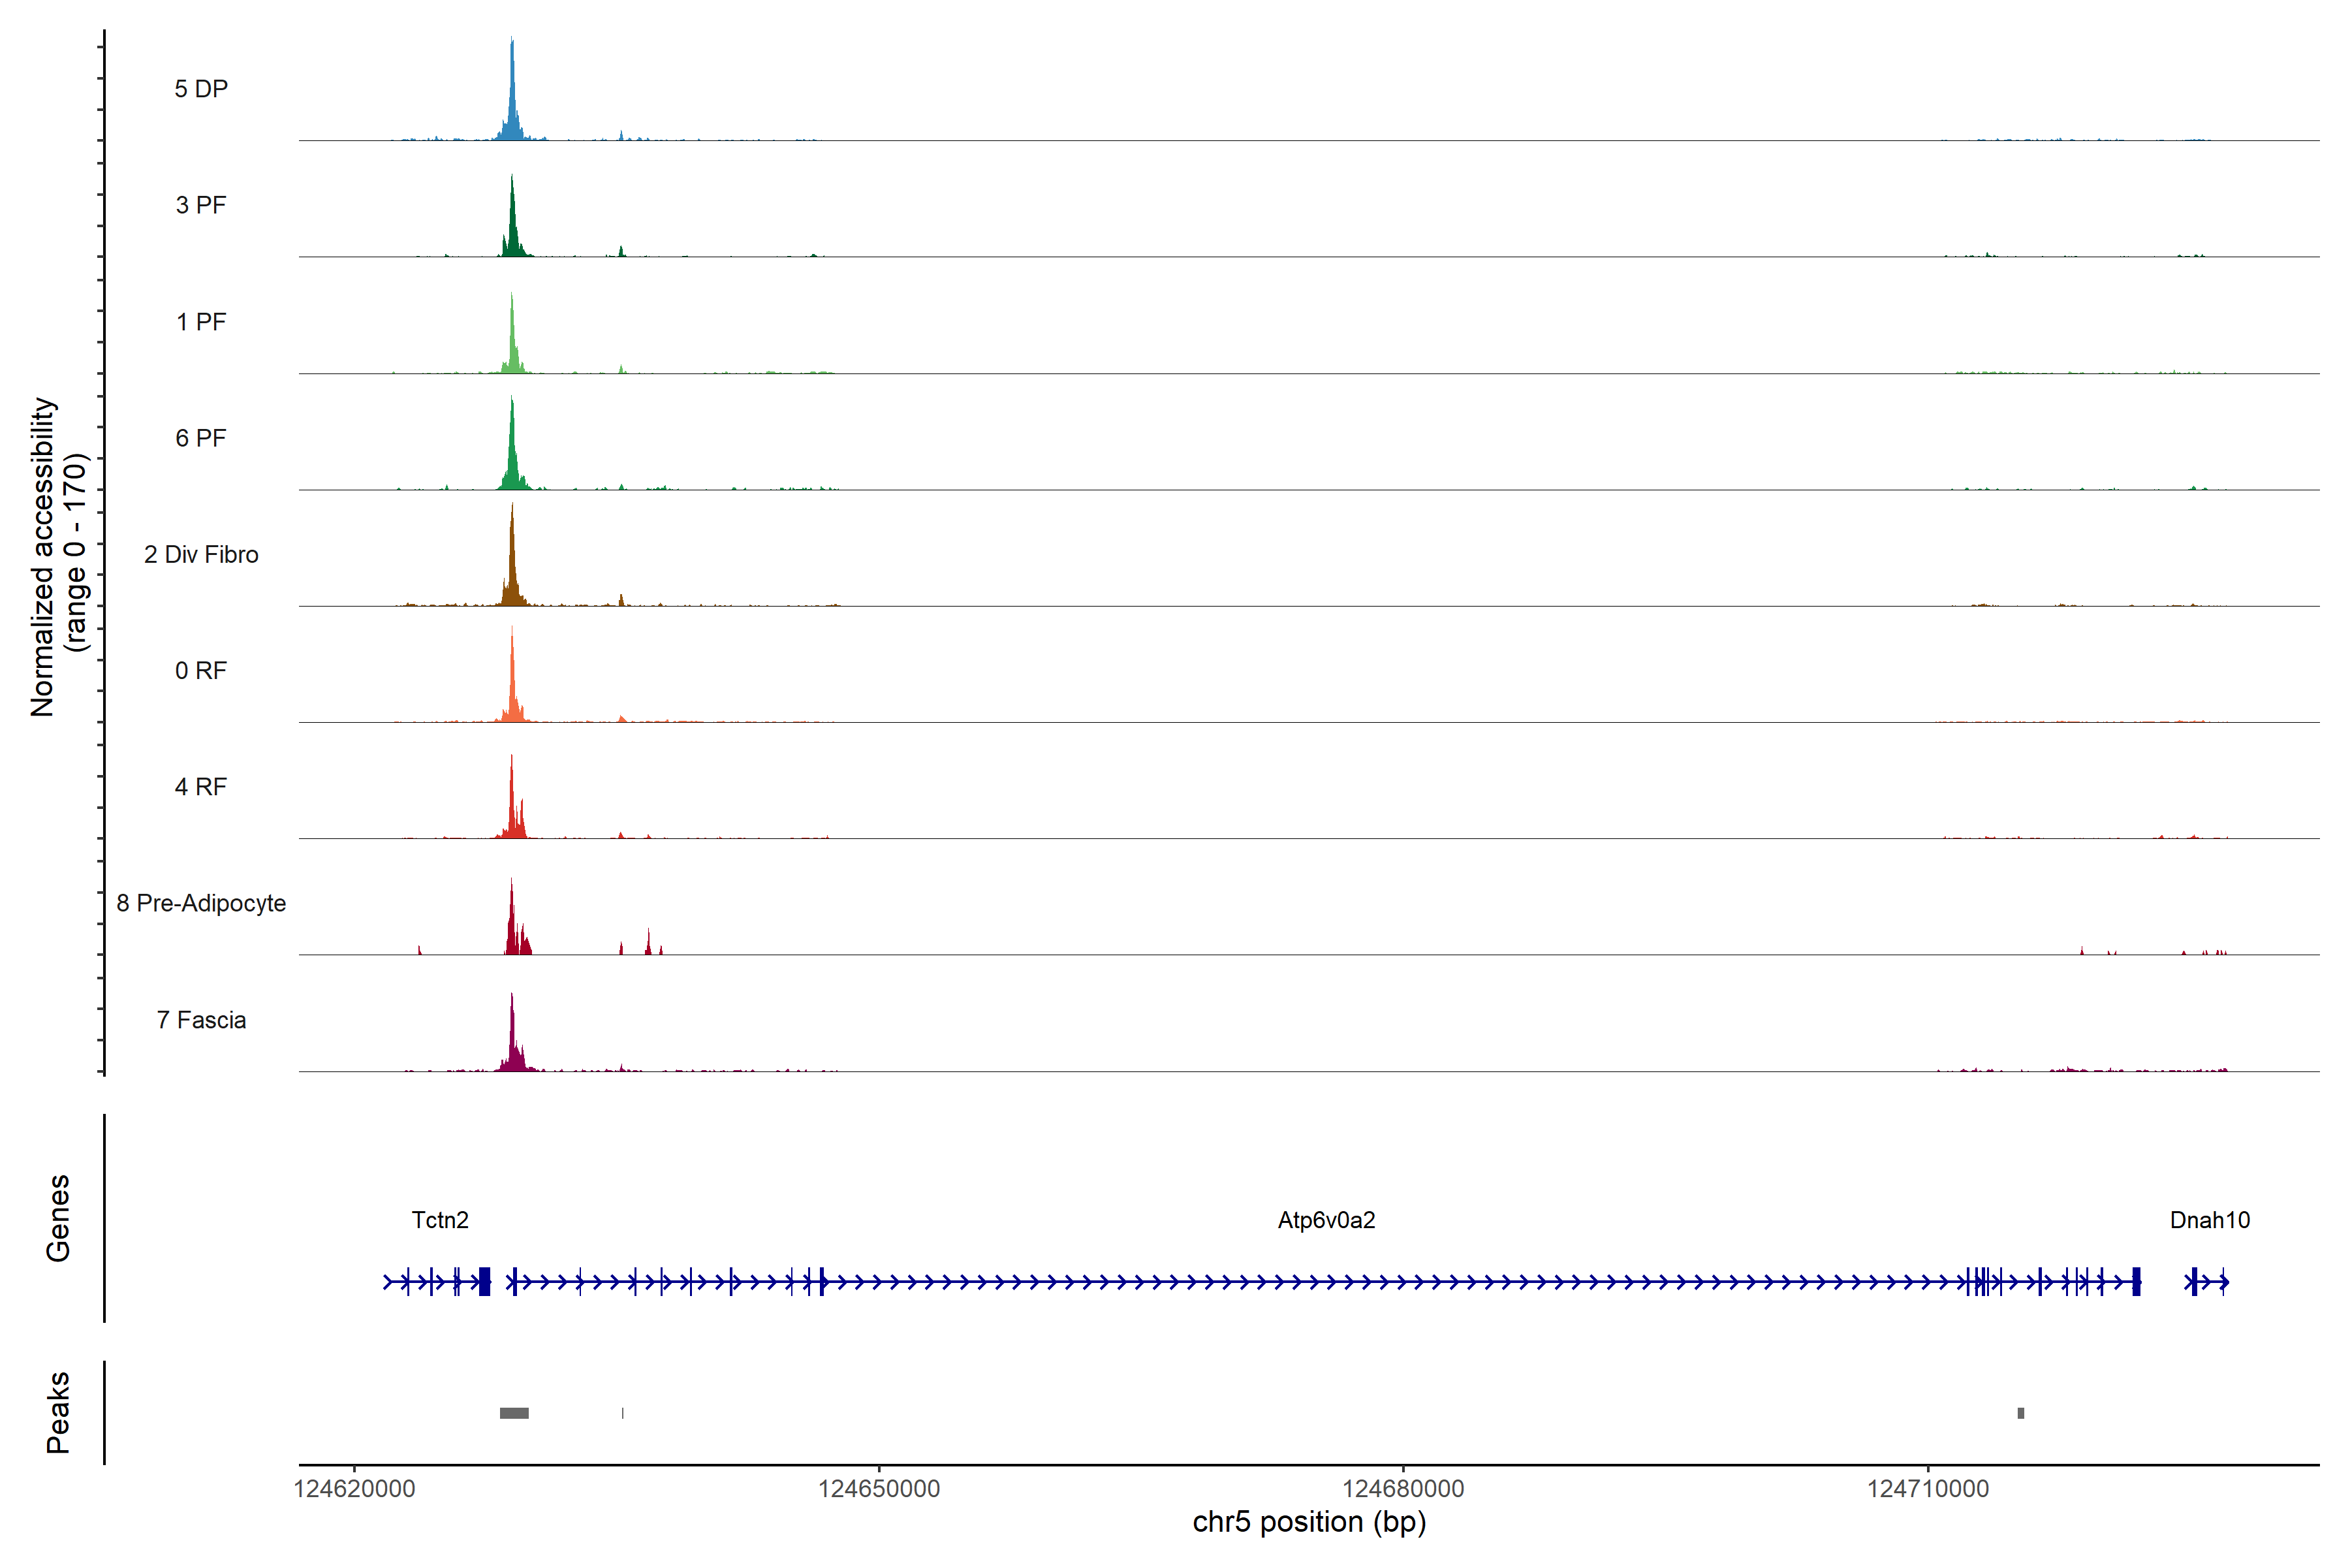The height and width of the screenshot is (1567, 2350).
Task: Click the chr5 position (bp) axis title
Action: pyautogui.click(x=1309, y=1522)
